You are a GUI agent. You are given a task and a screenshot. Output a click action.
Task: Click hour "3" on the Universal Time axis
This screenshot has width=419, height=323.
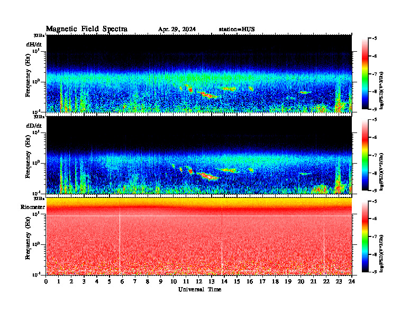point(84,281)
